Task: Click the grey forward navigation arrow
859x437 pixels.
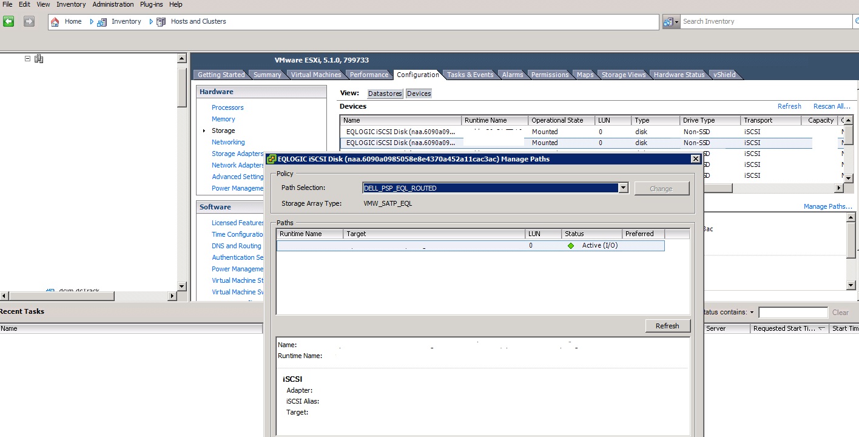Action: (29, 21)
